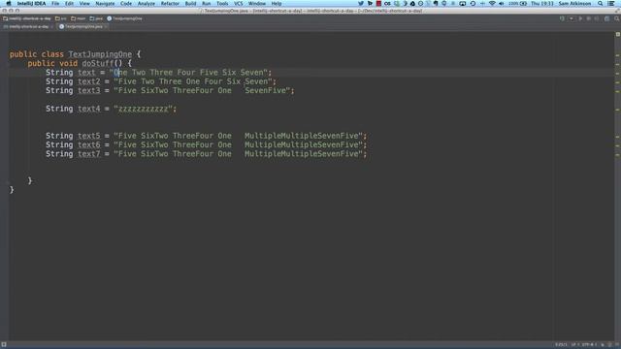Open the Window menu
Image resolution: width=621 pixels, height=349 pixels.
[257, 4]
